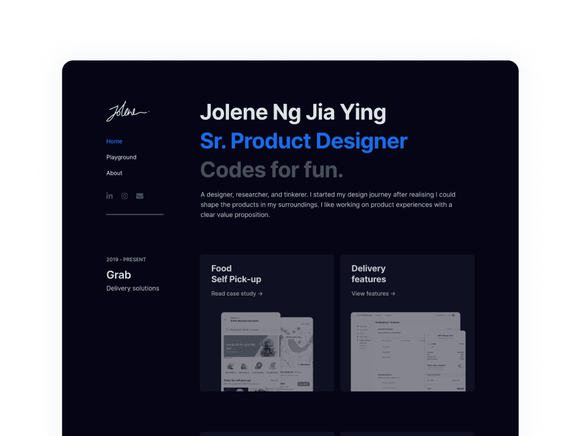The image size is (579, 436).
Task: Click the Sr. Product Designer heading
Action: tap(304, 141)
